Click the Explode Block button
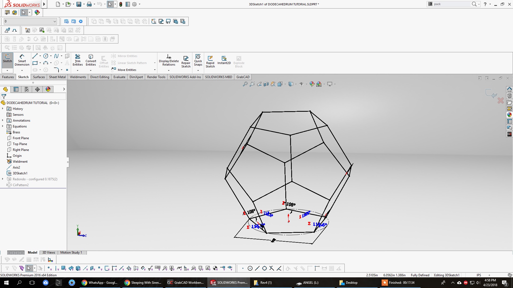 point(239,61)
